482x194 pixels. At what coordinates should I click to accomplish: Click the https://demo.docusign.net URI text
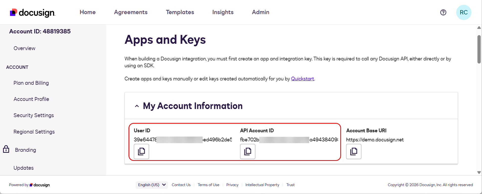[x=375, y=140]
